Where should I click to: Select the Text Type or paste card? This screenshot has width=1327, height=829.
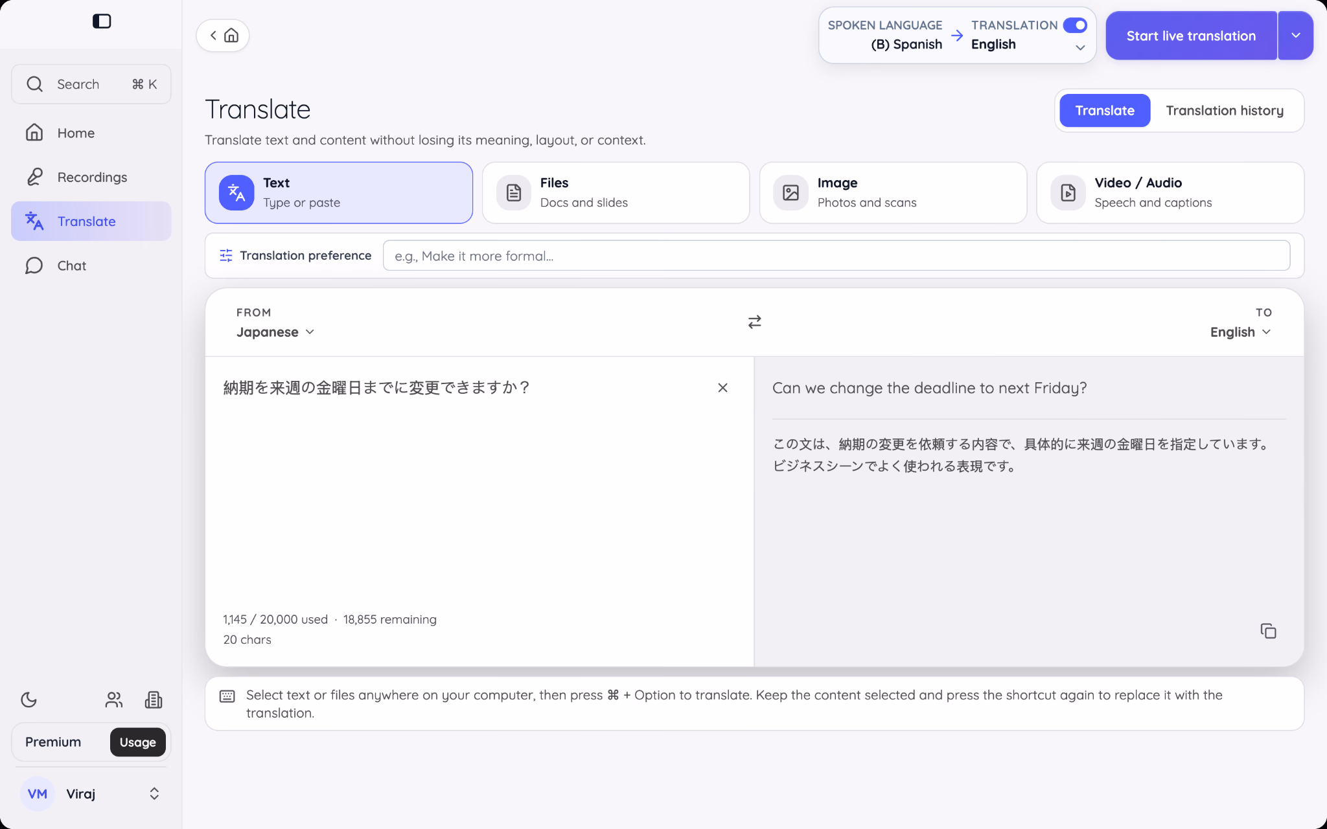click(x=339, y=192)
